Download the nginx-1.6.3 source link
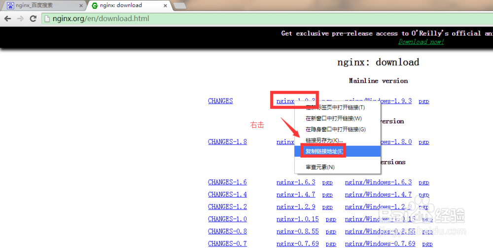This screenshot has height=248, width=493. pos(296,182)
